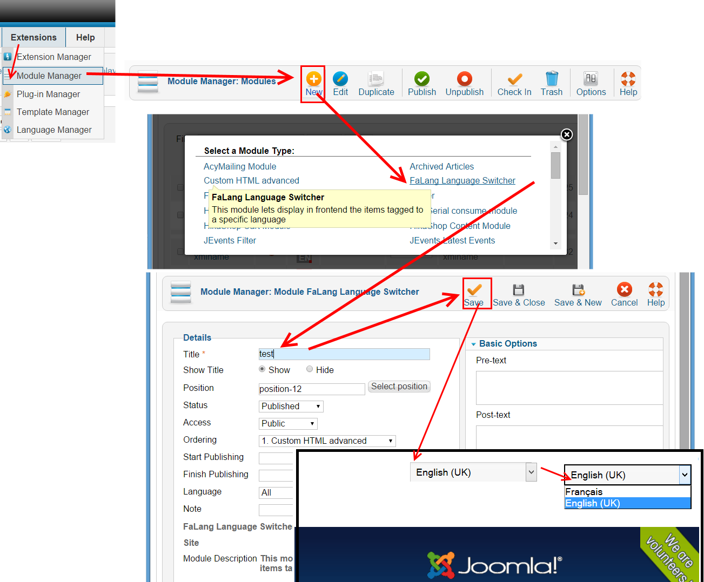Screen dimensions: 704x582
Task: Click the FaLang Language Switcher link
Action: (x=462, y=180)
